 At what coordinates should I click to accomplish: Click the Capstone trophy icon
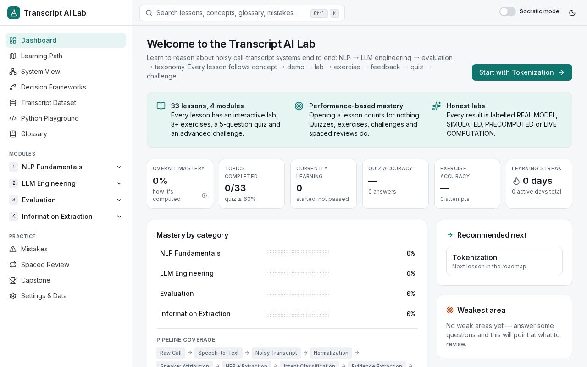pos(13,280)
